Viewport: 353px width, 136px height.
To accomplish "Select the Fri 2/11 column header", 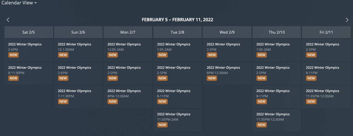I will click(326, 32).
